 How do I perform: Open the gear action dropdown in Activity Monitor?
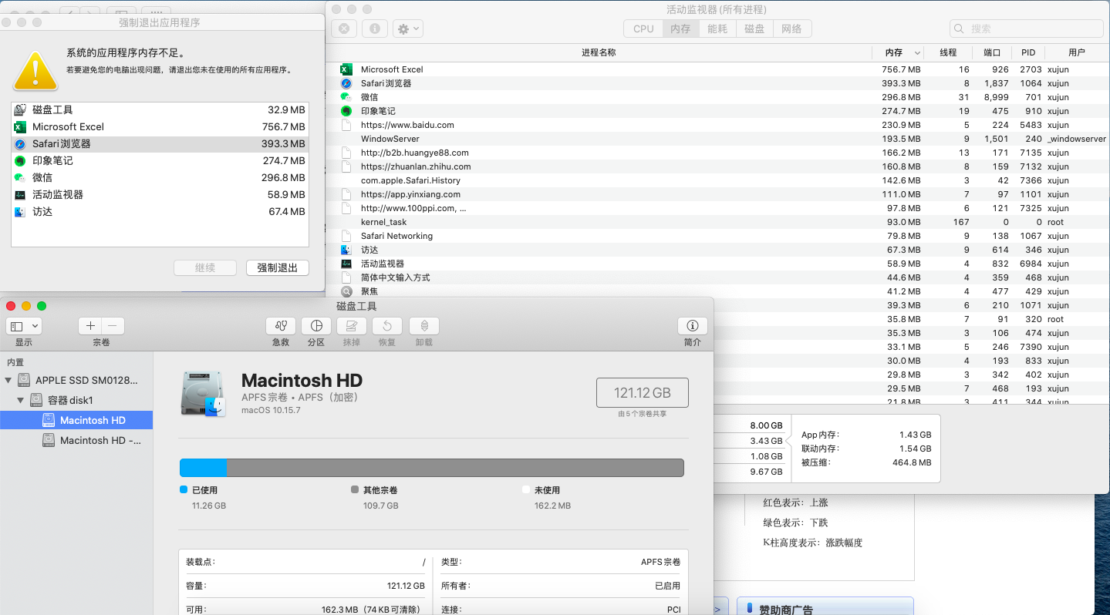407,29
